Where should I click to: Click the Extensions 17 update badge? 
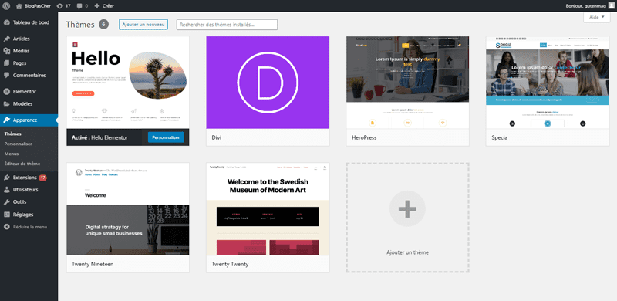[42, 178]
